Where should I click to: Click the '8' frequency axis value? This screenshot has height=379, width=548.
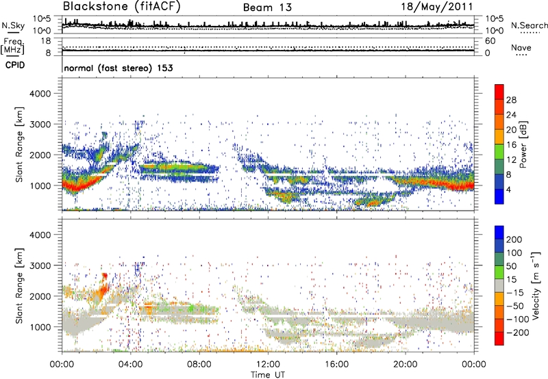pyautogui.click(x=48, y=53)
